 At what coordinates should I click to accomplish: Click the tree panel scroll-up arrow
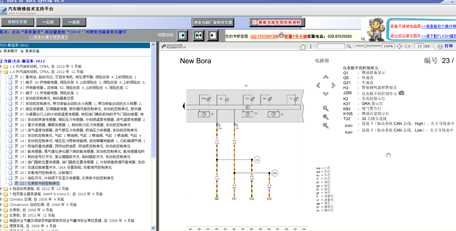coord(153,45)
